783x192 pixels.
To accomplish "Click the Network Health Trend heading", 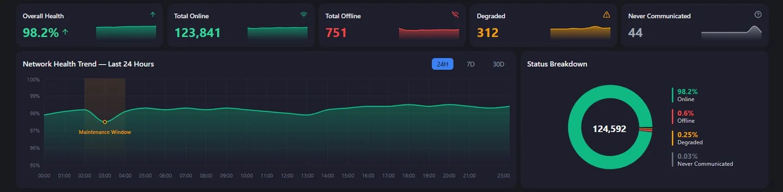I will [x=88, y=64].
